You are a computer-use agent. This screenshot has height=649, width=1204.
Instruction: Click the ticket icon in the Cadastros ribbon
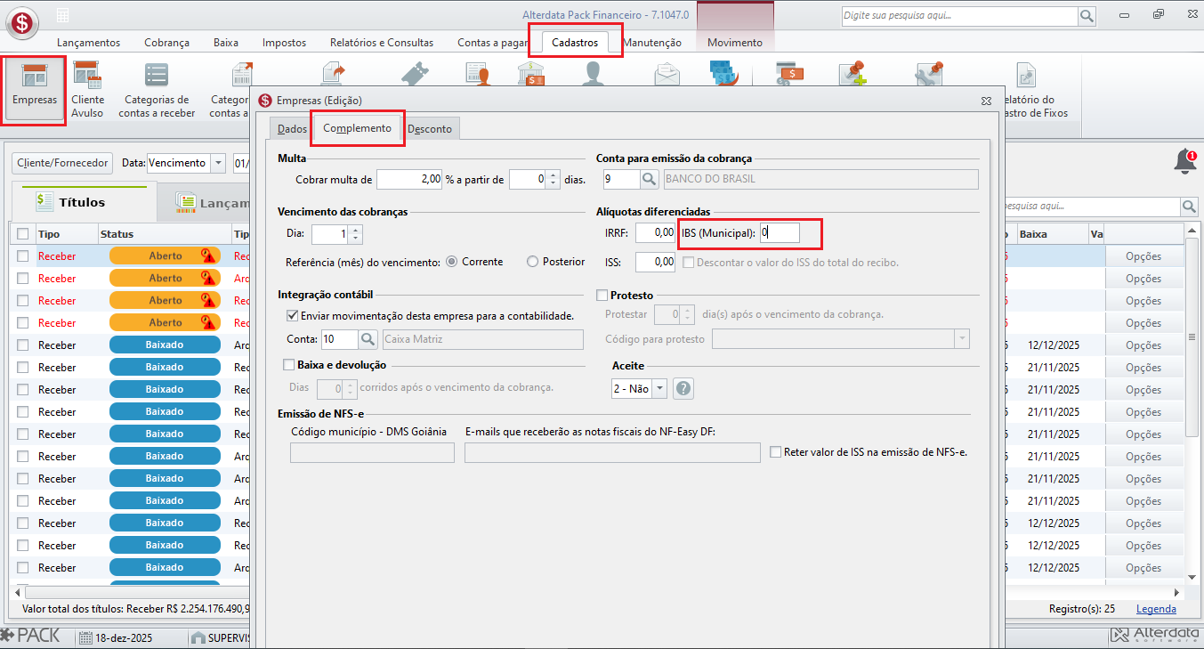(x=415, y=76)
